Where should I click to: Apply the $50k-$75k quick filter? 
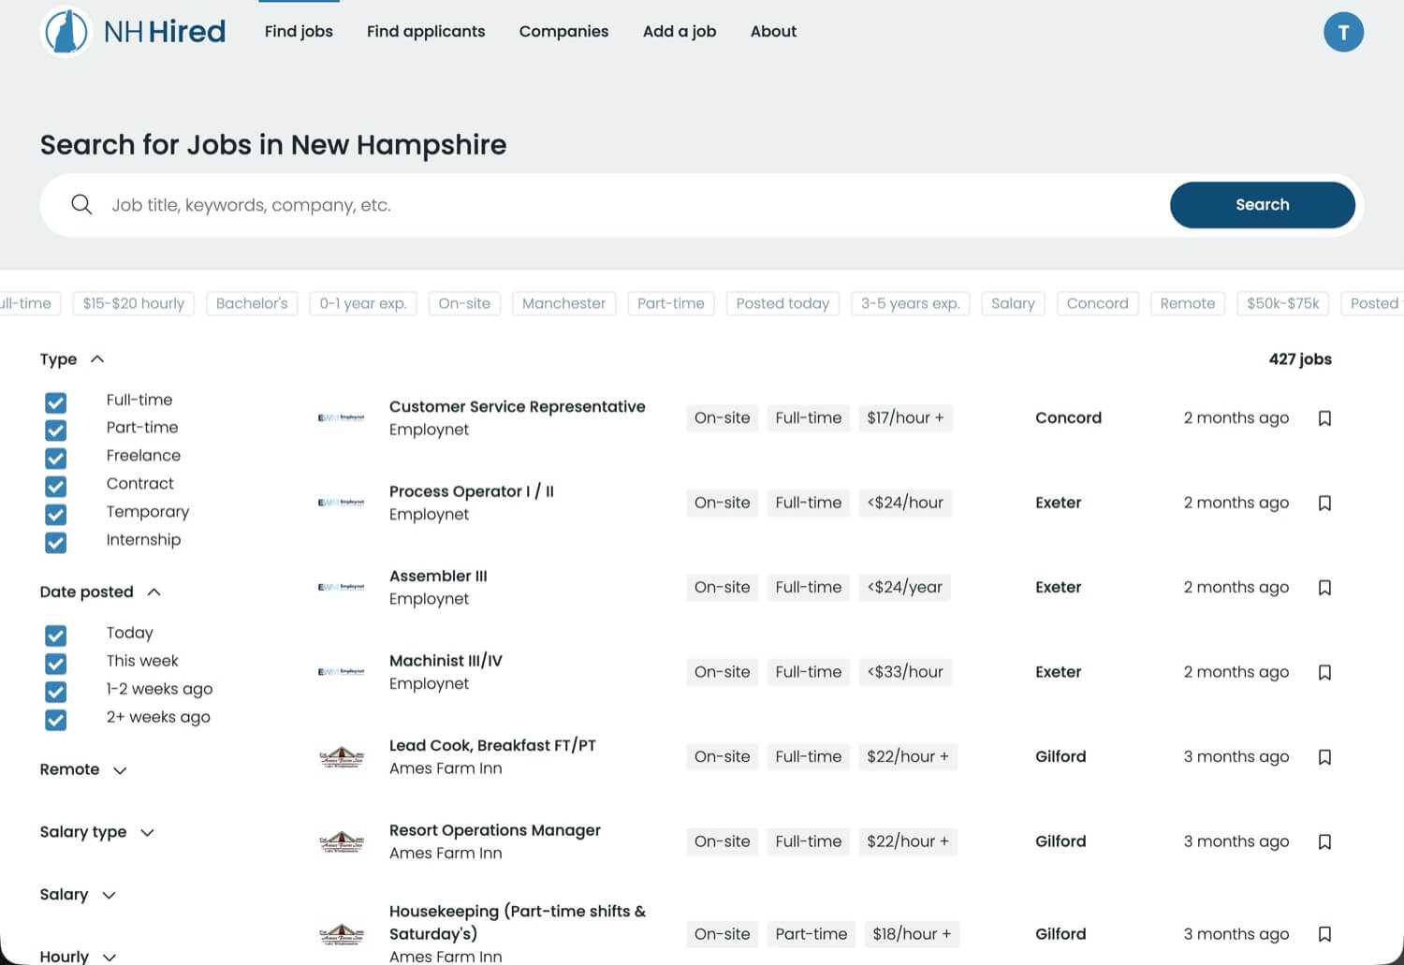click(1282, 303)
